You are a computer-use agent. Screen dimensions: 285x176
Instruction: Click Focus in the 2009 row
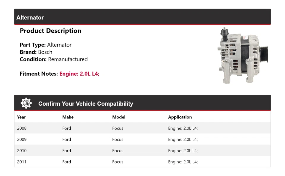pos(118,139)
